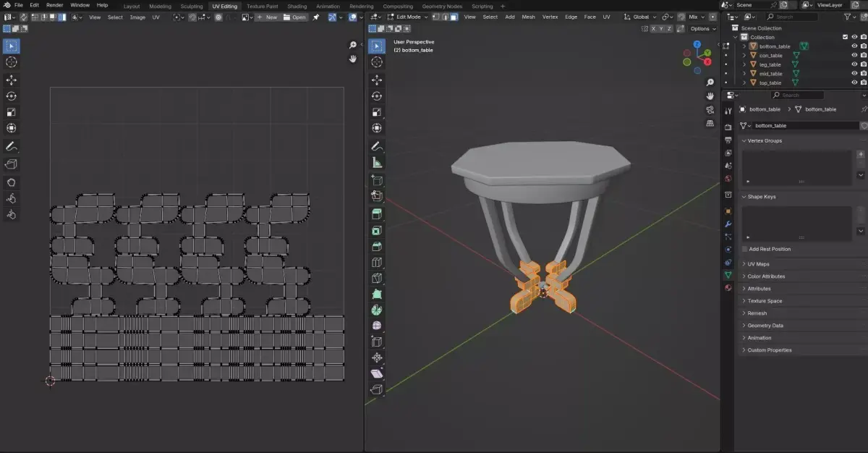The height and width of the screenshot is (453, 868).
Task: Select the Add Cube tool in 3D viewport
Action: [x=377, y=180]
